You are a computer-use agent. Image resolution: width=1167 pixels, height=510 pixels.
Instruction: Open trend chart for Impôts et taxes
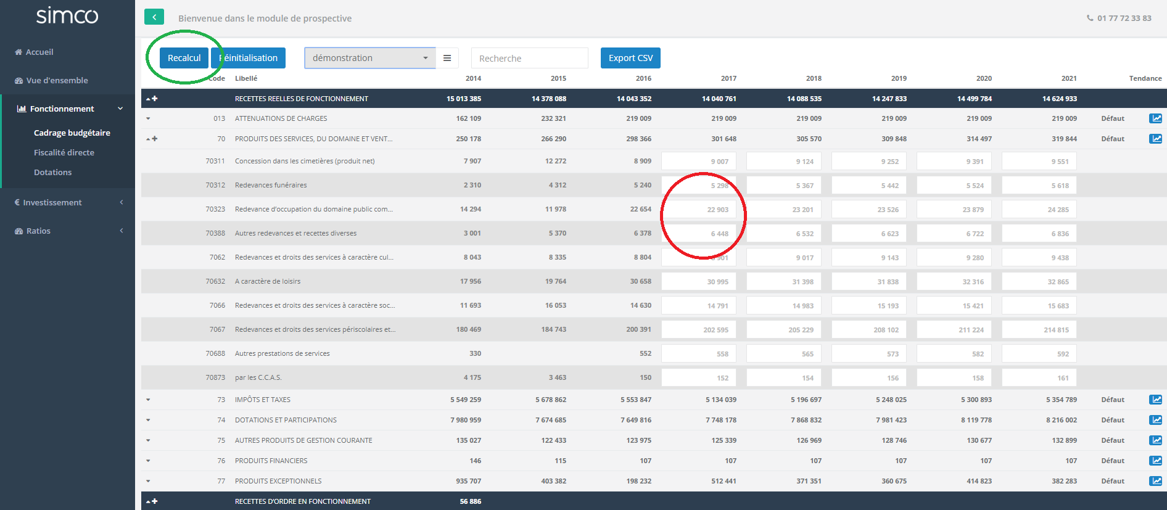[x=1155, y=400]
